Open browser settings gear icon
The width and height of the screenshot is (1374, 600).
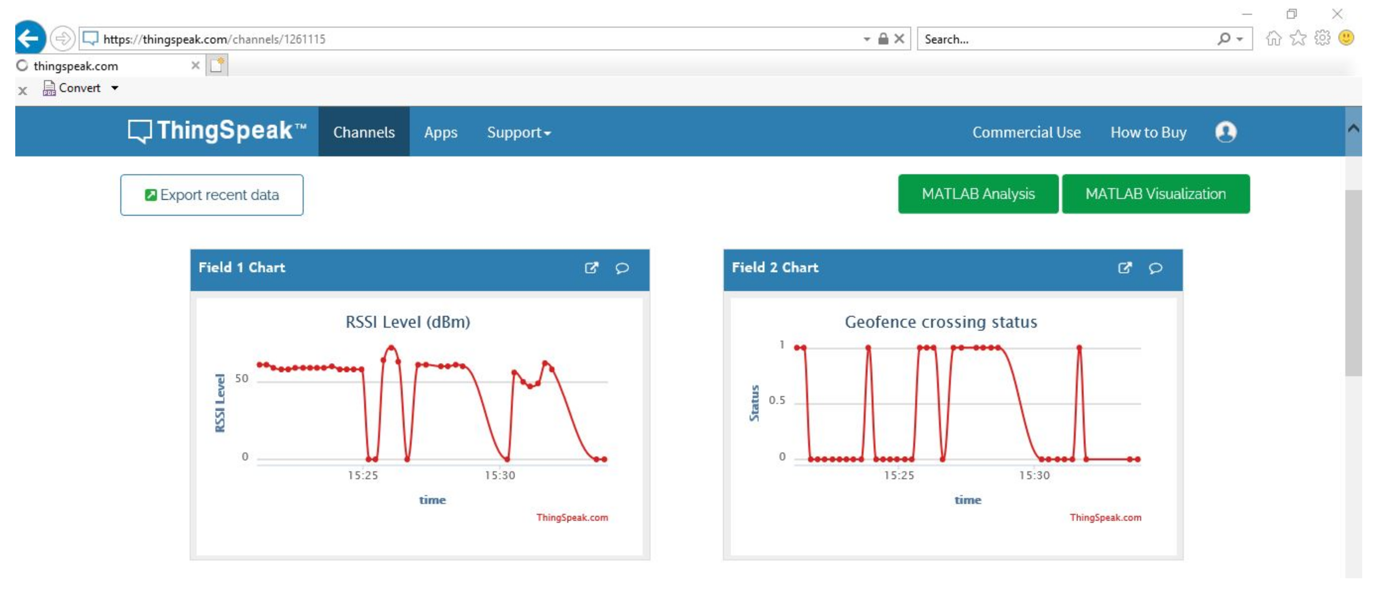tap(1322, 38)
